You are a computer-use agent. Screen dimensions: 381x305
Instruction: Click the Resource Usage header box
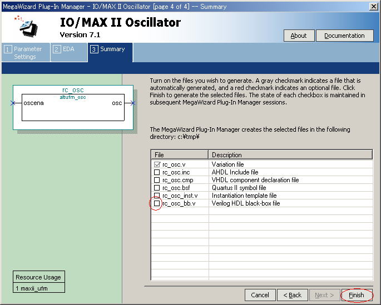coord(38,277)
